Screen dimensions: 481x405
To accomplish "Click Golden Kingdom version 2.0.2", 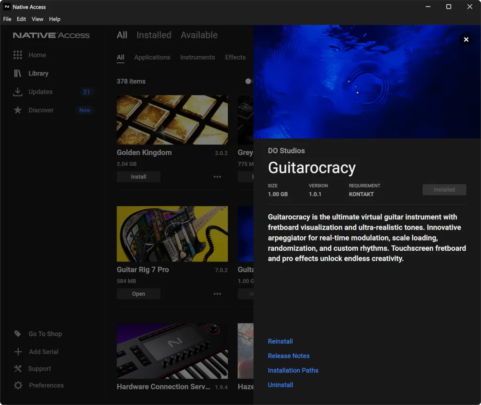I will click(221, 153).
